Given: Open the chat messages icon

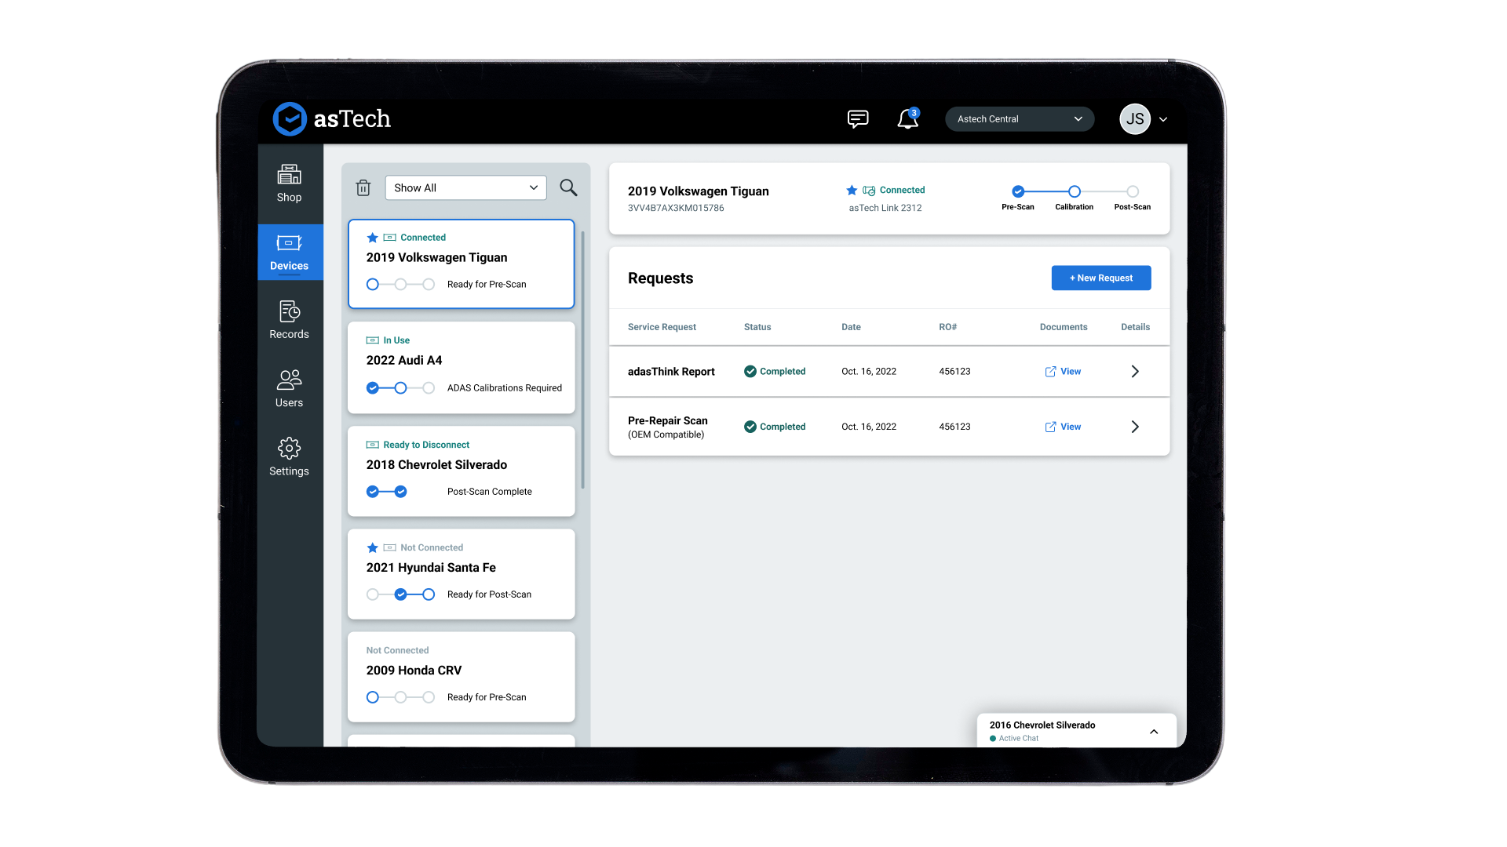Looking at the screenshot, I should (857, 119).
